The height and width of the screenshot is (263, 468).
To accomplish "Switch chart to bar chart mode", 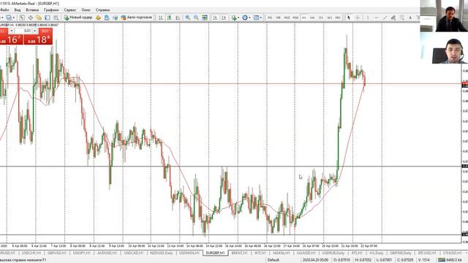I will 161,18.
